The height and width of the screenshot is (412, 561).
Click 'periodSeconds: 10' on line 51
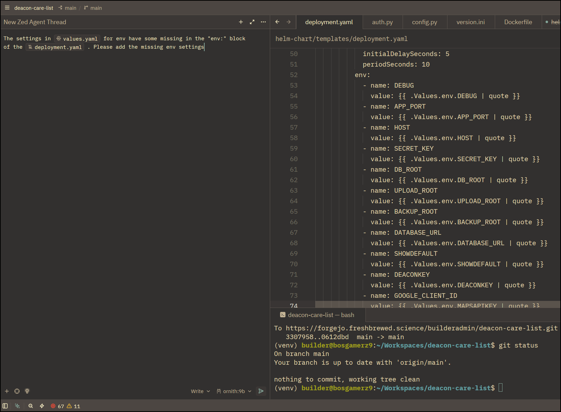pos(396,64)
